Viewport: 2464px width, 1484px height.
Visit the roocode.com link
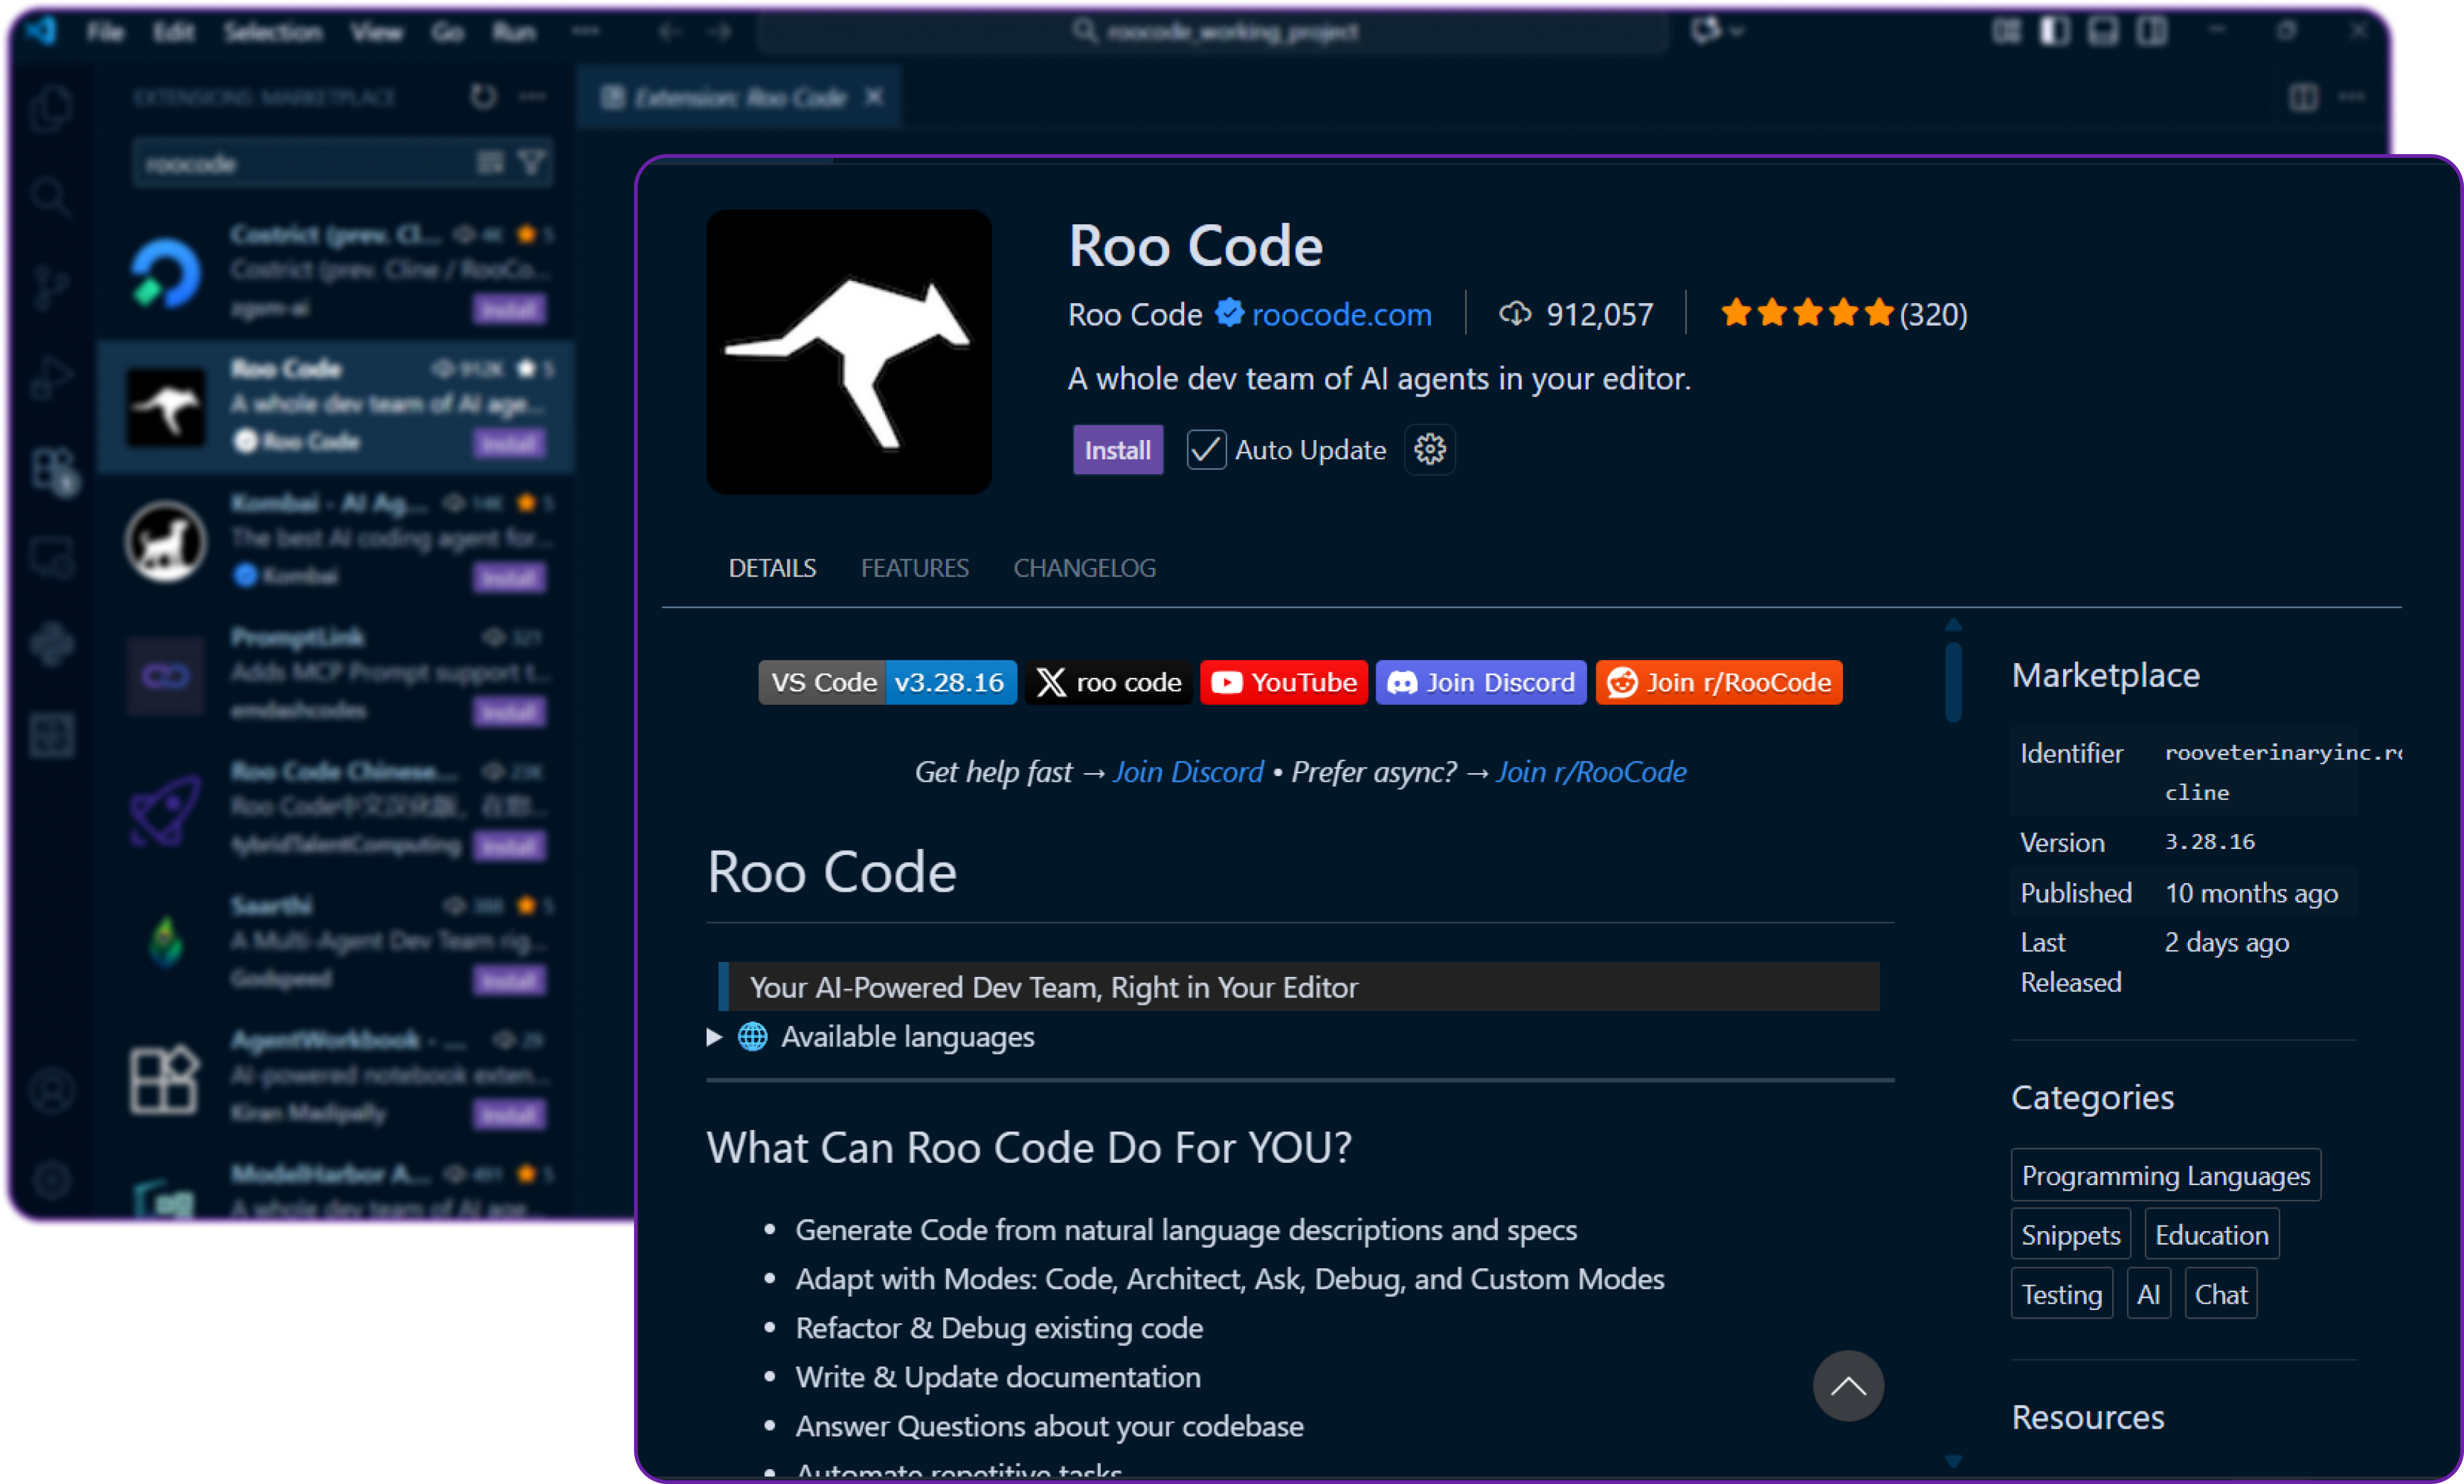(1340, 315)
